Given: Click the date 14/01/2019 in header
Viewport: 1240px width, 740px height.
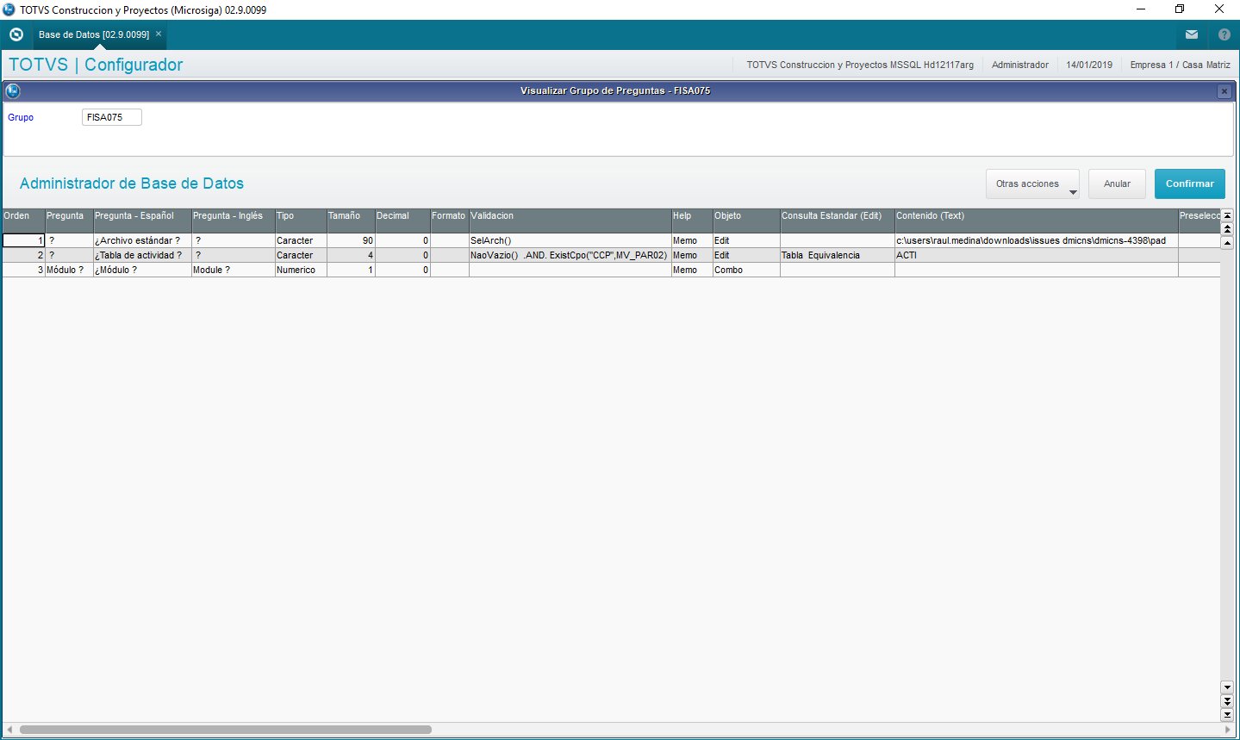Looking at the screenshot, I should [x=1089, y=65].
